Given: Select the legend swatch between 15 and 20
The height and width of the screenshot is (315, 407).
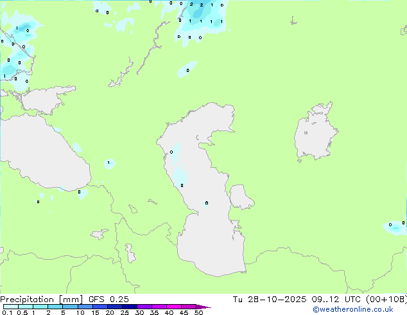Looking at the screenshot, I should (x=100, y=307).
